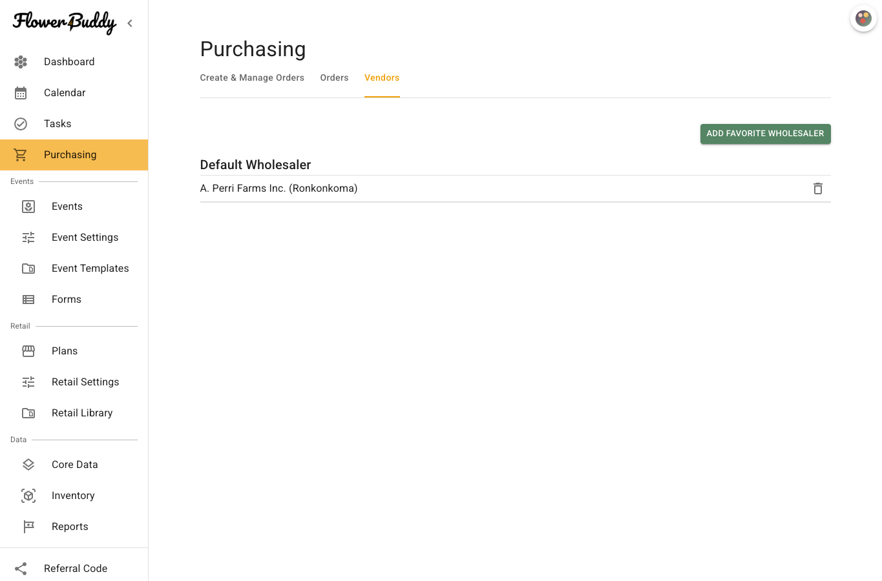Viewport: 882px width, 581px height.
Task: Open Dashboard from the sidebar
Action: pos(74,62)
